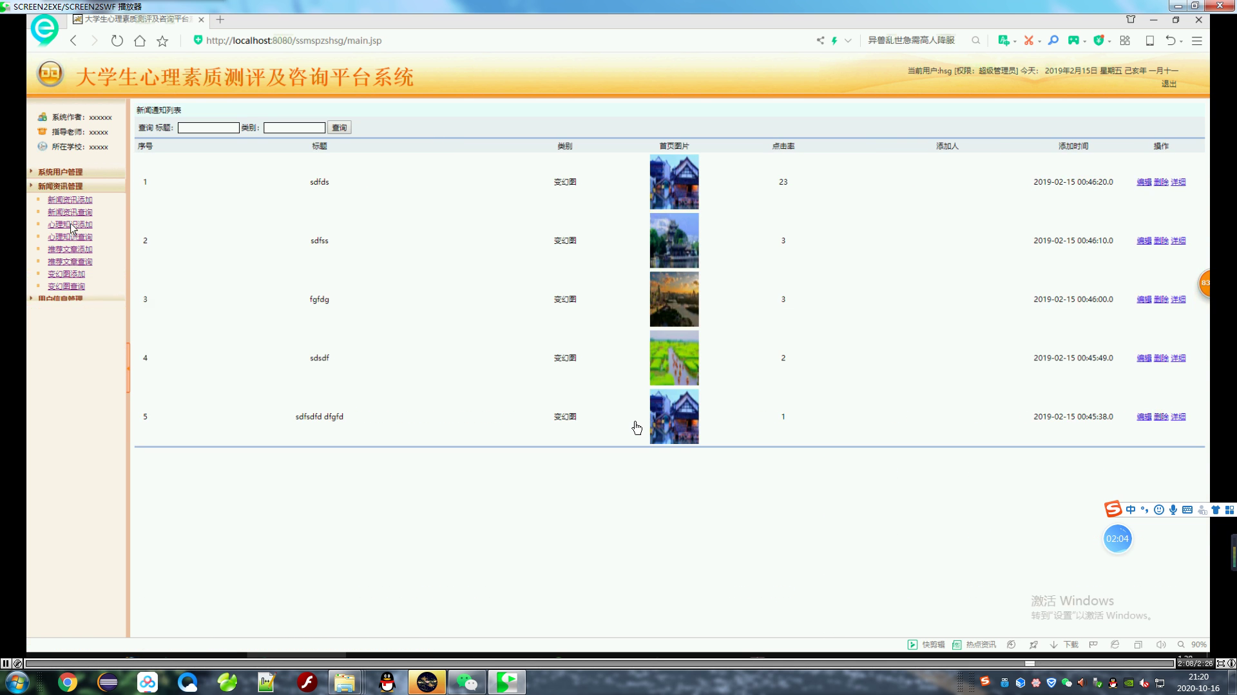Screen dimensions: 1237x695
Task: Open WeChat from the taskbar
Action: [466, 681]
